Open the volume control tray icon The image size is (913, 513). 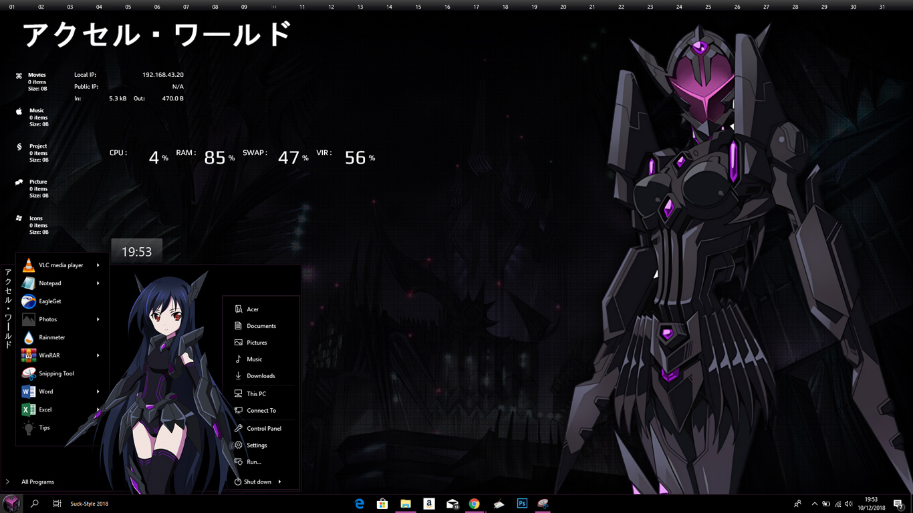coord(849,504)
